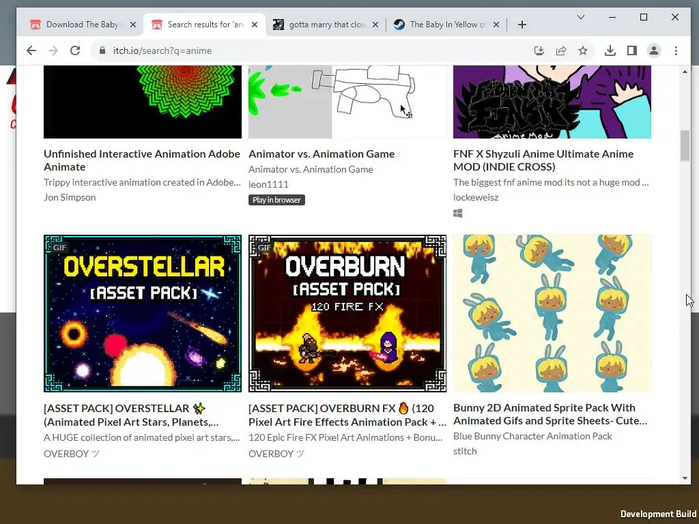Reload the current page
The height and width of the screenshot is (524, 699).
[75, 50]
